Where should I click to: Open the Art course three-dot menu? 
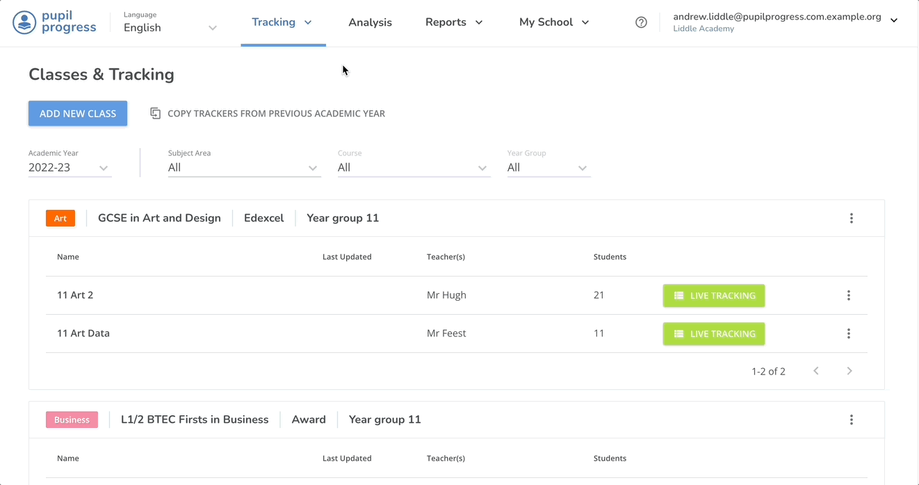(x=851, y=218)
